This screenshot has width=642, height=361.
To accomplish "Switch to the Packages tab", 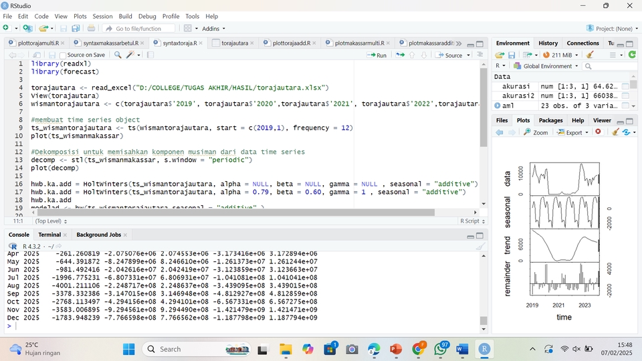I will 550,120.
